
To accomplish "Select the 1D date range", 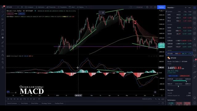I will click(8, 99).
